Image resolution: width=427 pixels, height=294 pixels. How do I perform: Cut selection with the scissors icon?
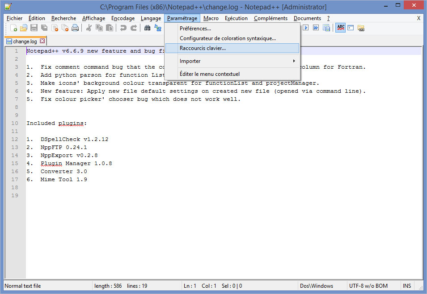tap(89, 28)
